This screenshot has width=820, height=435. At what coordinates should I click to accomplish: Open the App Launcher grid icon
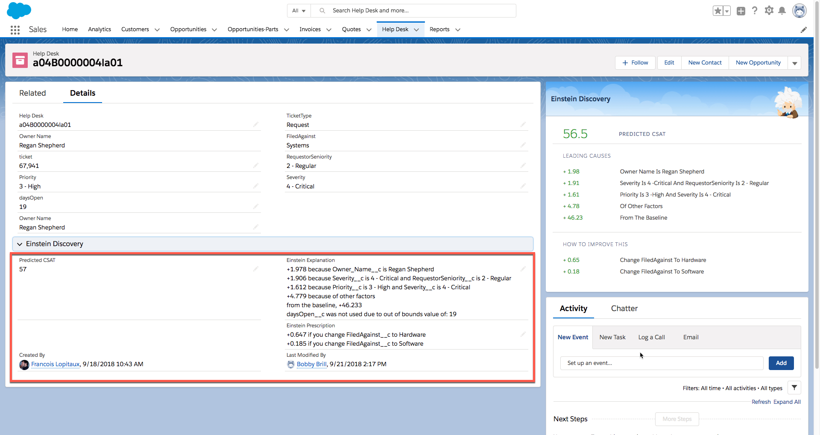click(15, 29)
